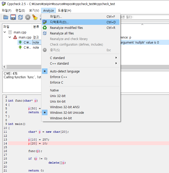169x173 pixels.
Task: Select Auto-detect language option
Action: [81, 71]
